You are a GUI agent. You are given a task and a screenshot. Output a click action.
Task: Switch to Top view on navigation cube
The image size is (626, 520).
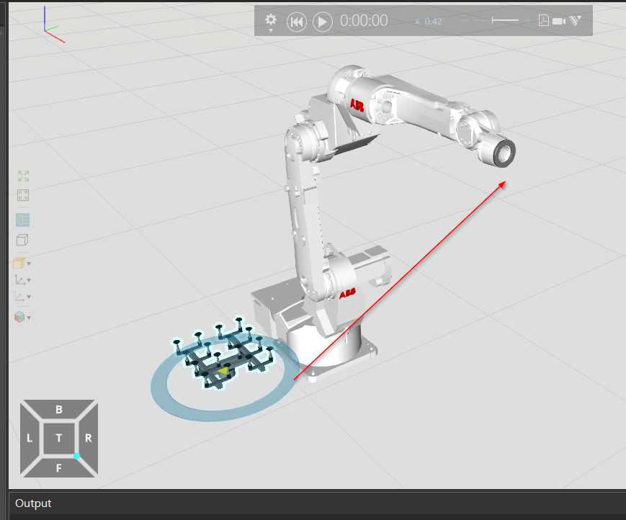(58, 438)
